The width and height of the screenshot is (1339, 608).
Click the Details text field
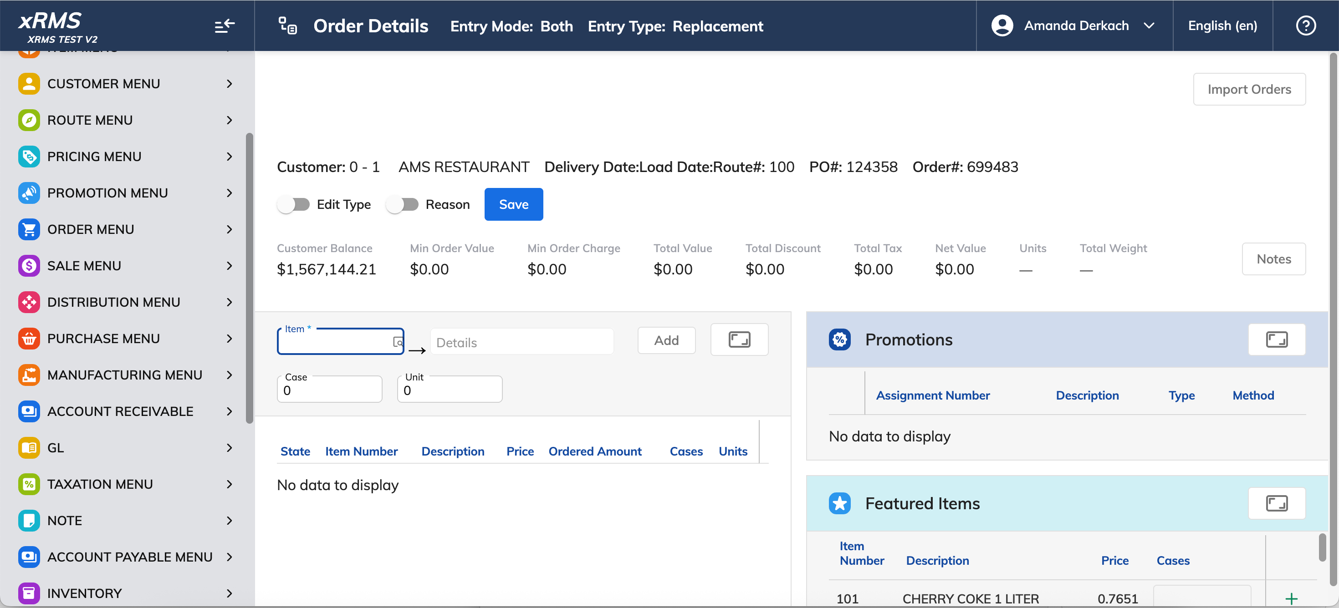pyautogui.click(x=522, y=342)
